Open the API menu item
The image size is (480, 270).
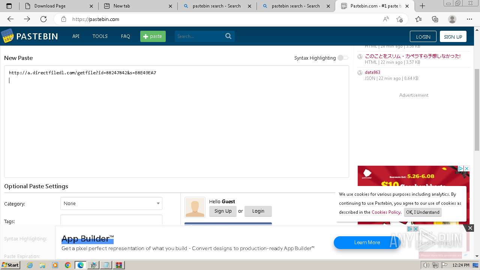tap(76, 36)
